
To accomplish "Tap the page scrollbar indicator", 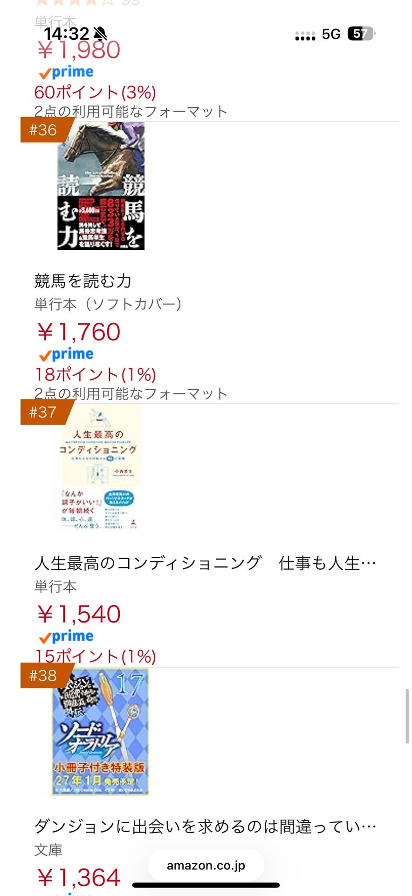I will (x=407, y=715).
